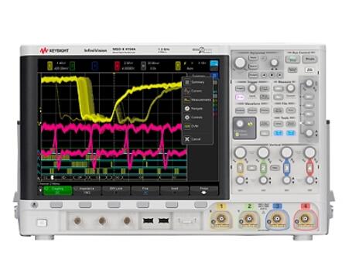Viewport: 352px width, 280px height.
Task: Open the Navigate icon in the sidebar menu
Action: pyautogui.click(x=187, y=108)
